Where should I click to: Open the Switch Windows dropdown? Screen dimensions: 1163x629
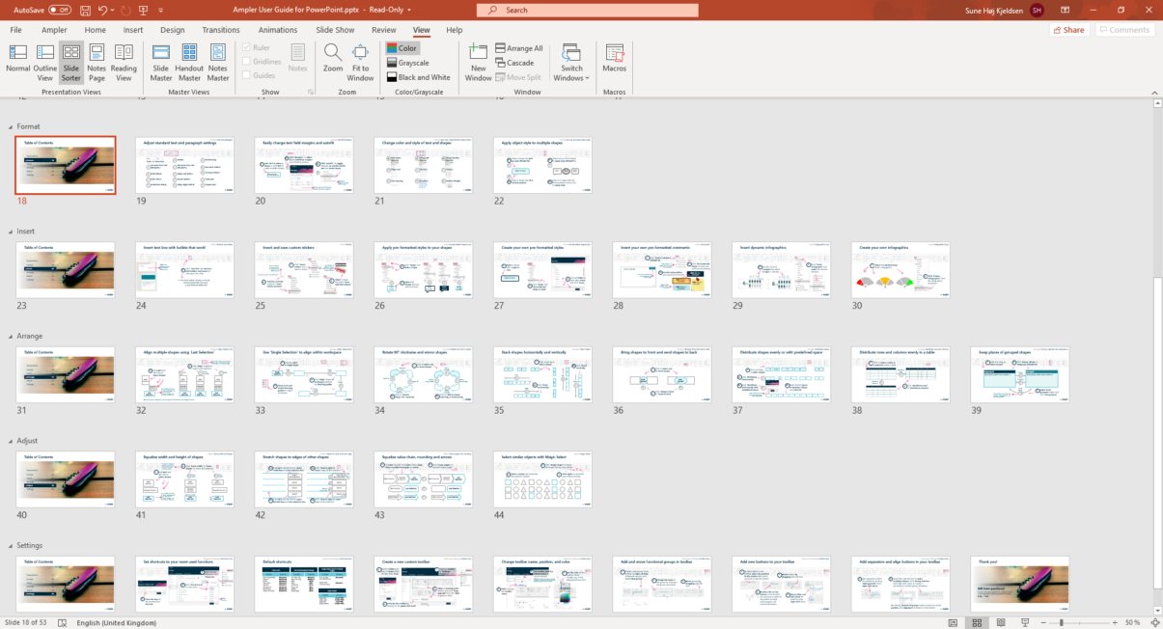(x=570, y=62)
